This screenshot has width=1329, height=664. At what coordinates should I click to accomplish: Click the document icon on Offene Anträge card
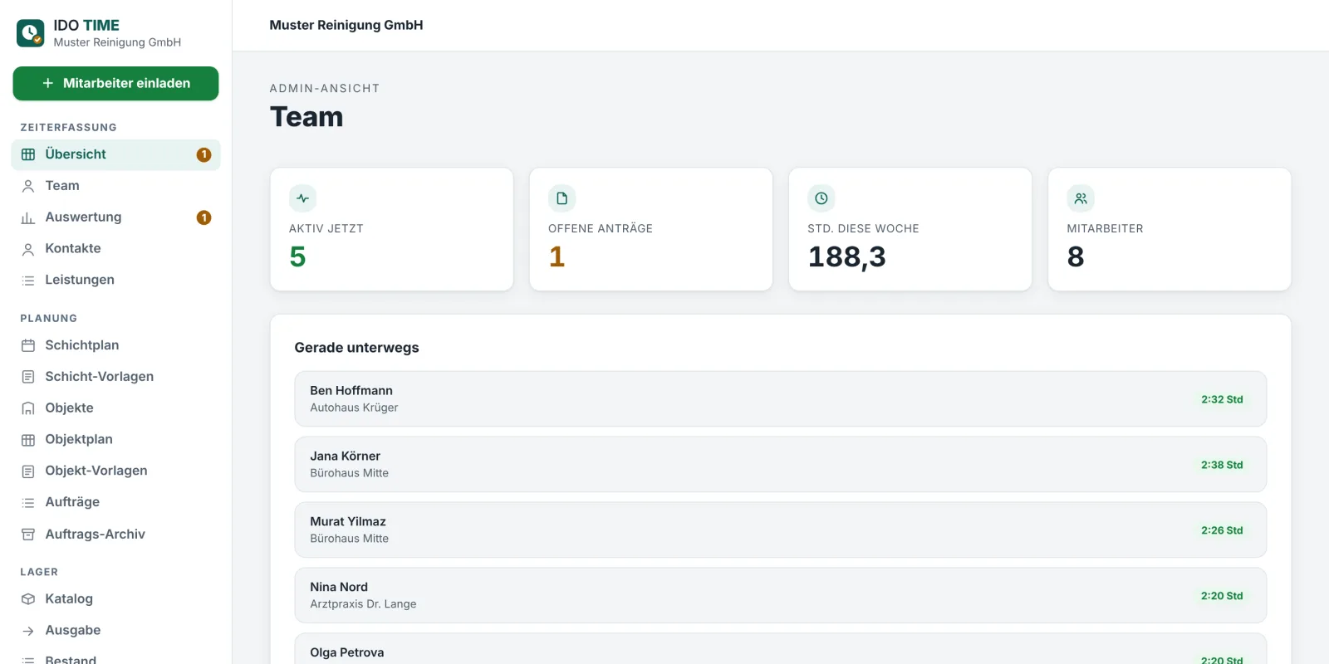tap(562, 198)
